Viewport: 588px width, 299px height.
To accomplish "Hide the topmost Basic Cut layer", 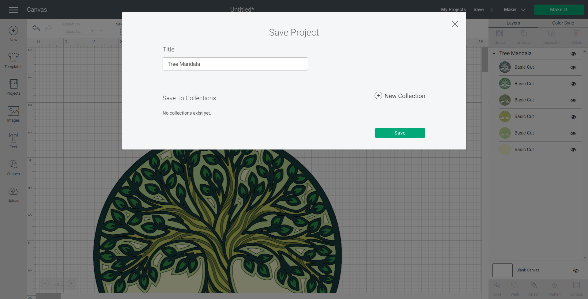I will [573, 67].
